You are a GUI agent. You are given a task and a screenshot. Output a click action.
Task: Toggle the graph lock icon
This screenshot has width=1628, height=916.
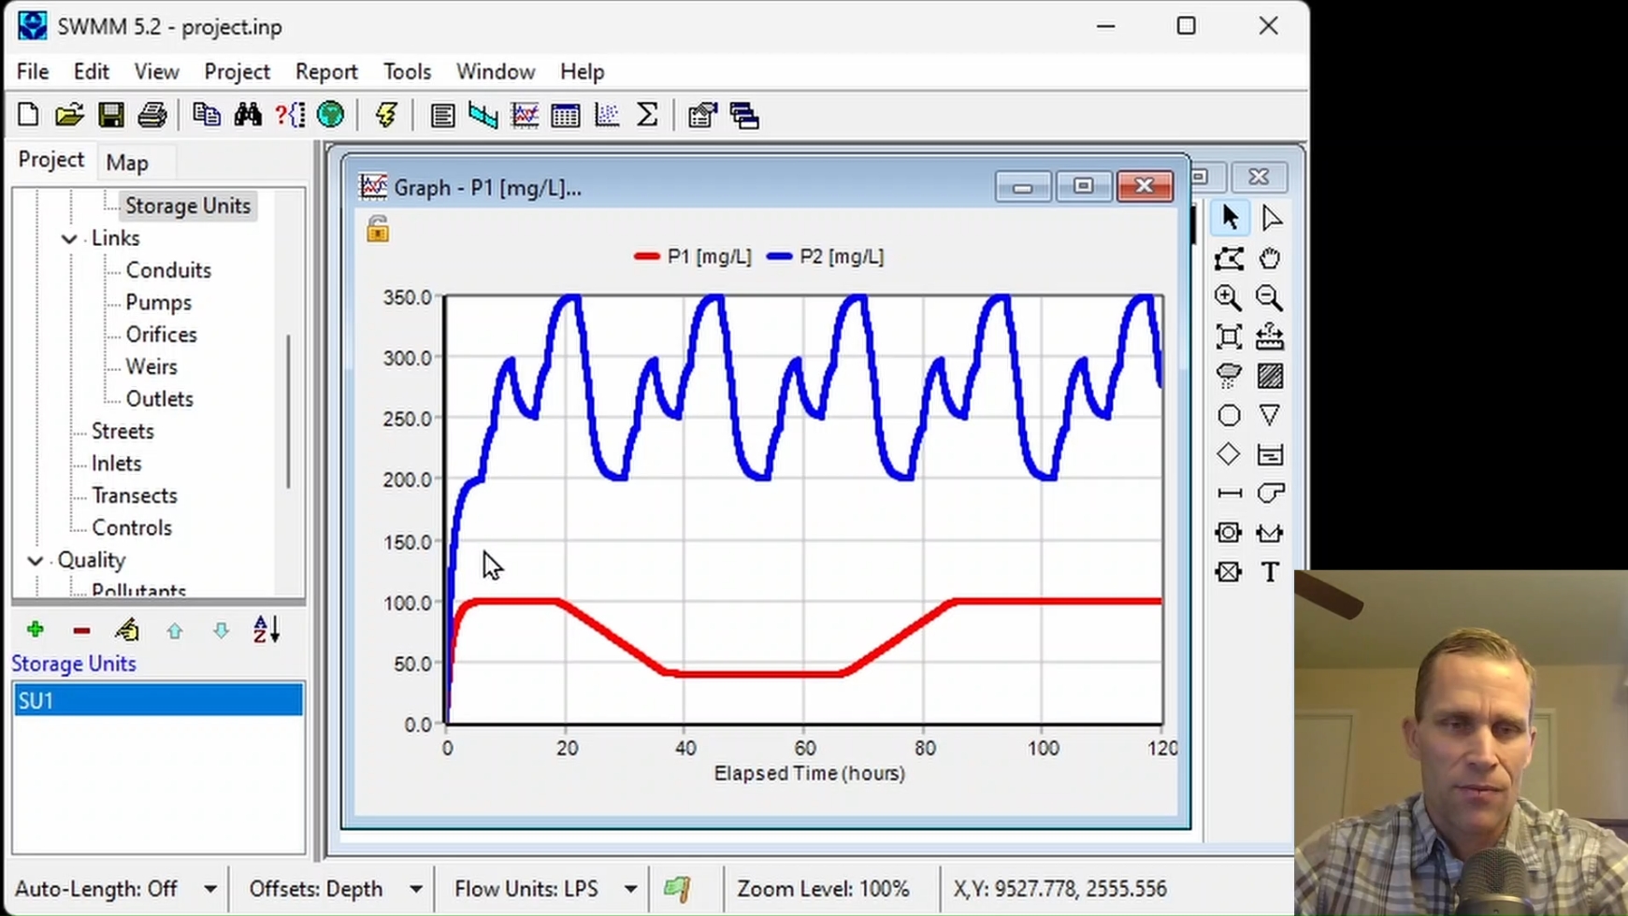[377, 229]
